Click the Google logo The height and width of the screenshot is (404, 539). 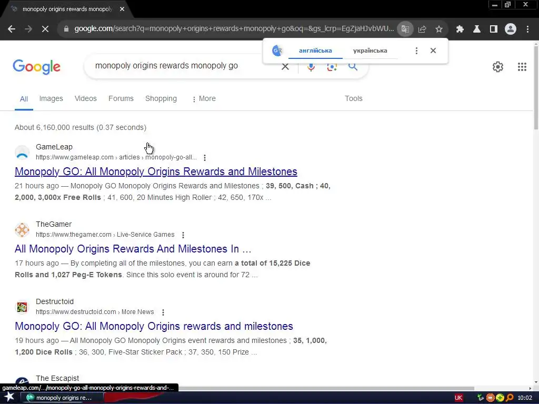[x=36, y=67]
